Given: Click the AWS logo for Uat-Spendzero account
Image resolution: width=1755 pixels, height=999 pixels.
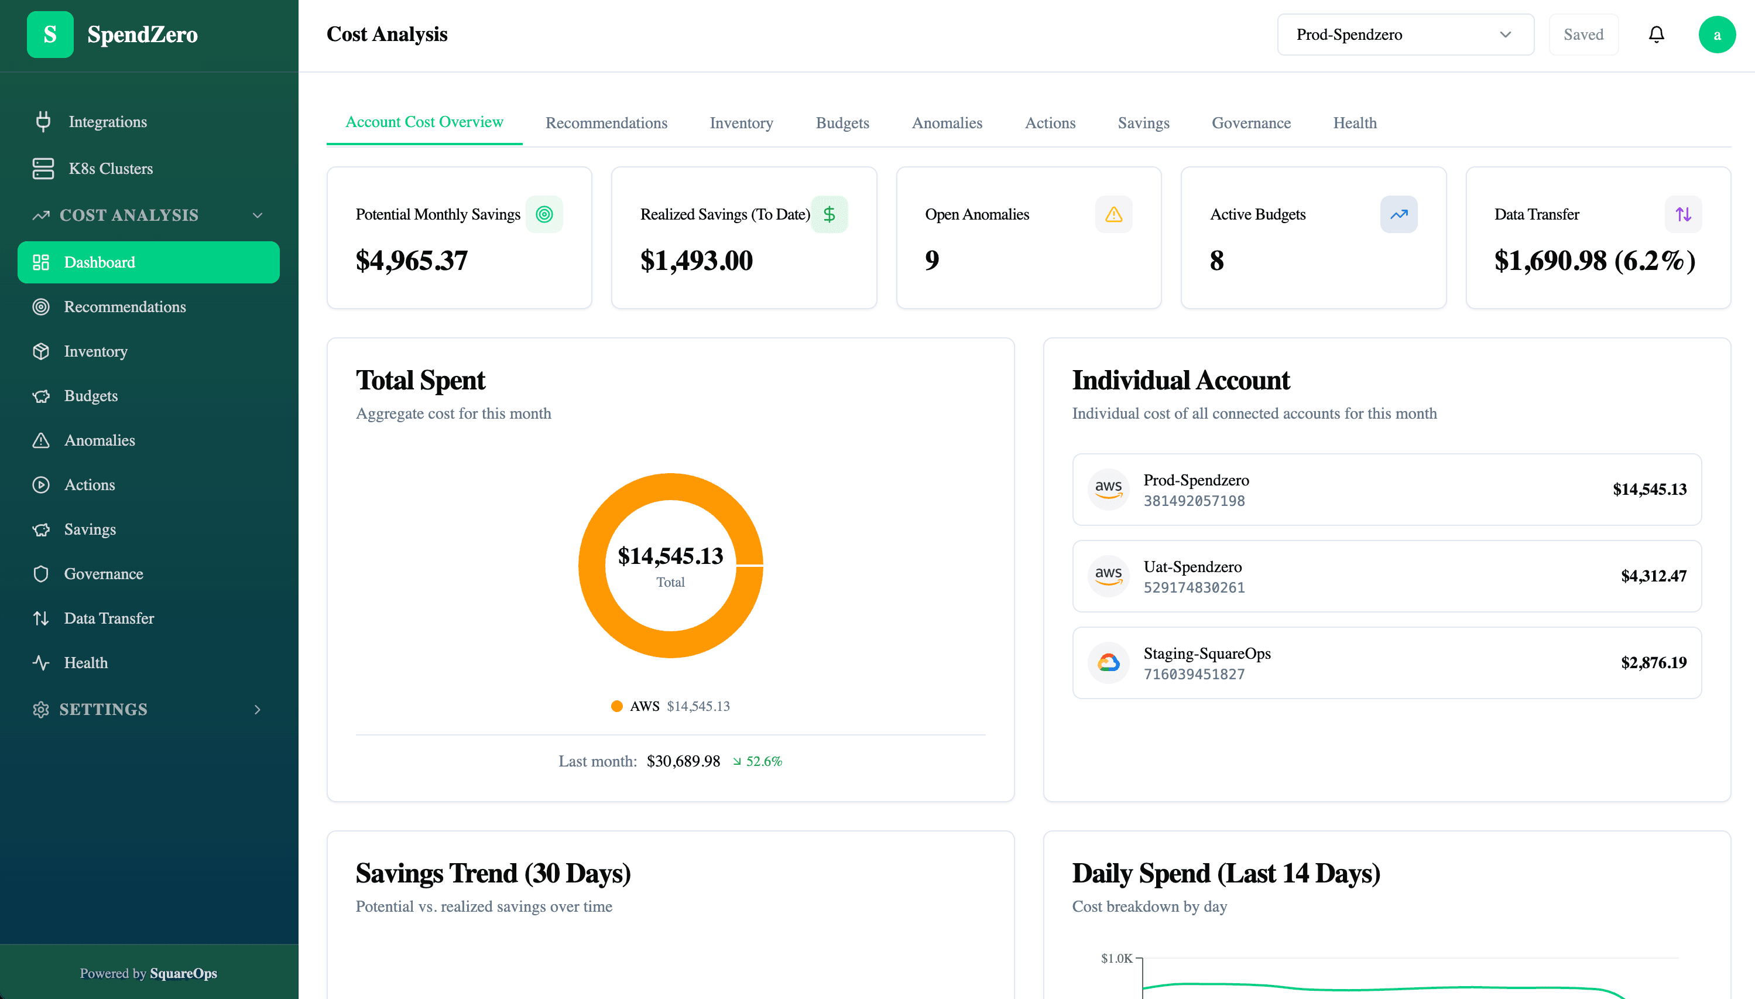Looking at the screenshot, I should 1108,576.
